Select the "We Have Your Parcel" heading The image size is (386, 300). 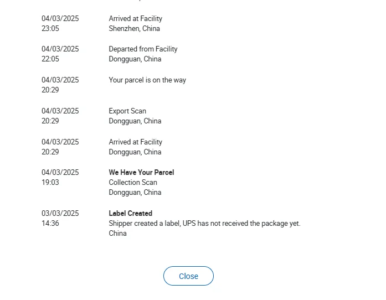pos(141,172)
